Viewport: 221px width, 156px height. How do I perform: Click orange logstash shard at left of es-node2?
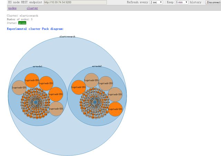pyautogui.click(x=78, y=87)
